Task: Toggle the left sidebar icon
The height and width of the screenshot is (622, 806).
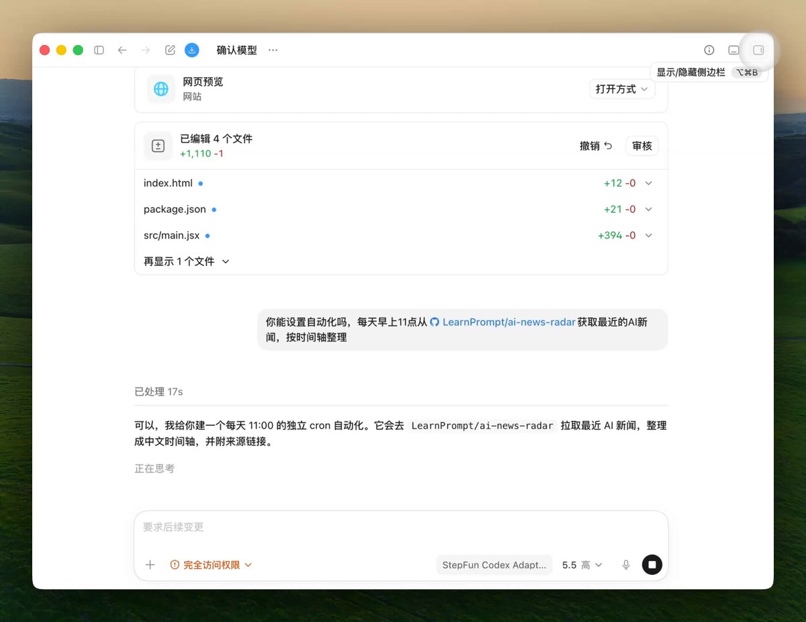Action: coord(99,50)
